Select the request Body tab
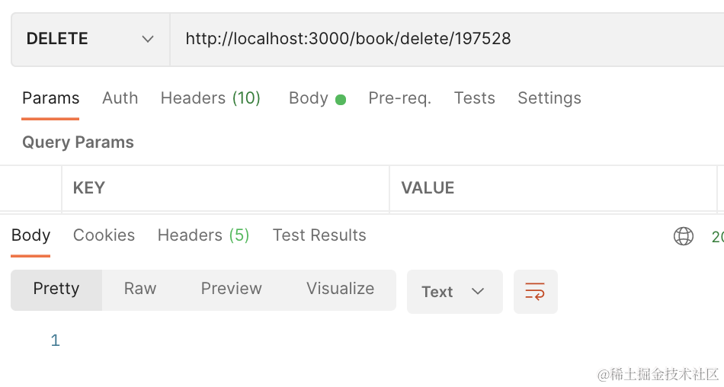 coord(309,98)
